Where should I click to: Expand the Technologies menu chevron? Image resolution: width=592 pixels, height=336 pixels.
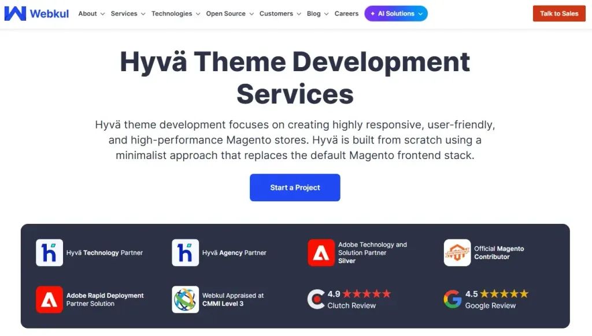[x=198, y=14]
